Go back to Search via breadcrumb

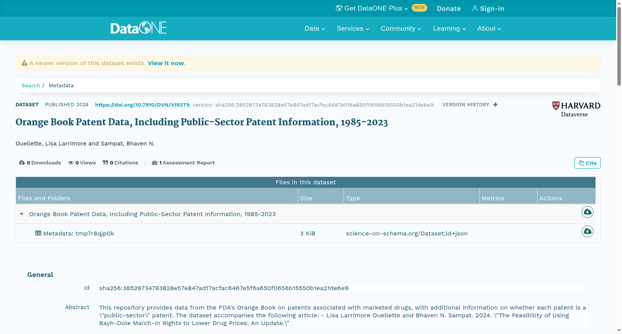pyautogui.click(x=31, y=85)
